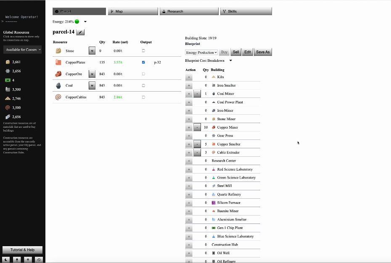Toggle dark mode with the moon icon
Screen dimensions: 391x263
click(6, 260)
